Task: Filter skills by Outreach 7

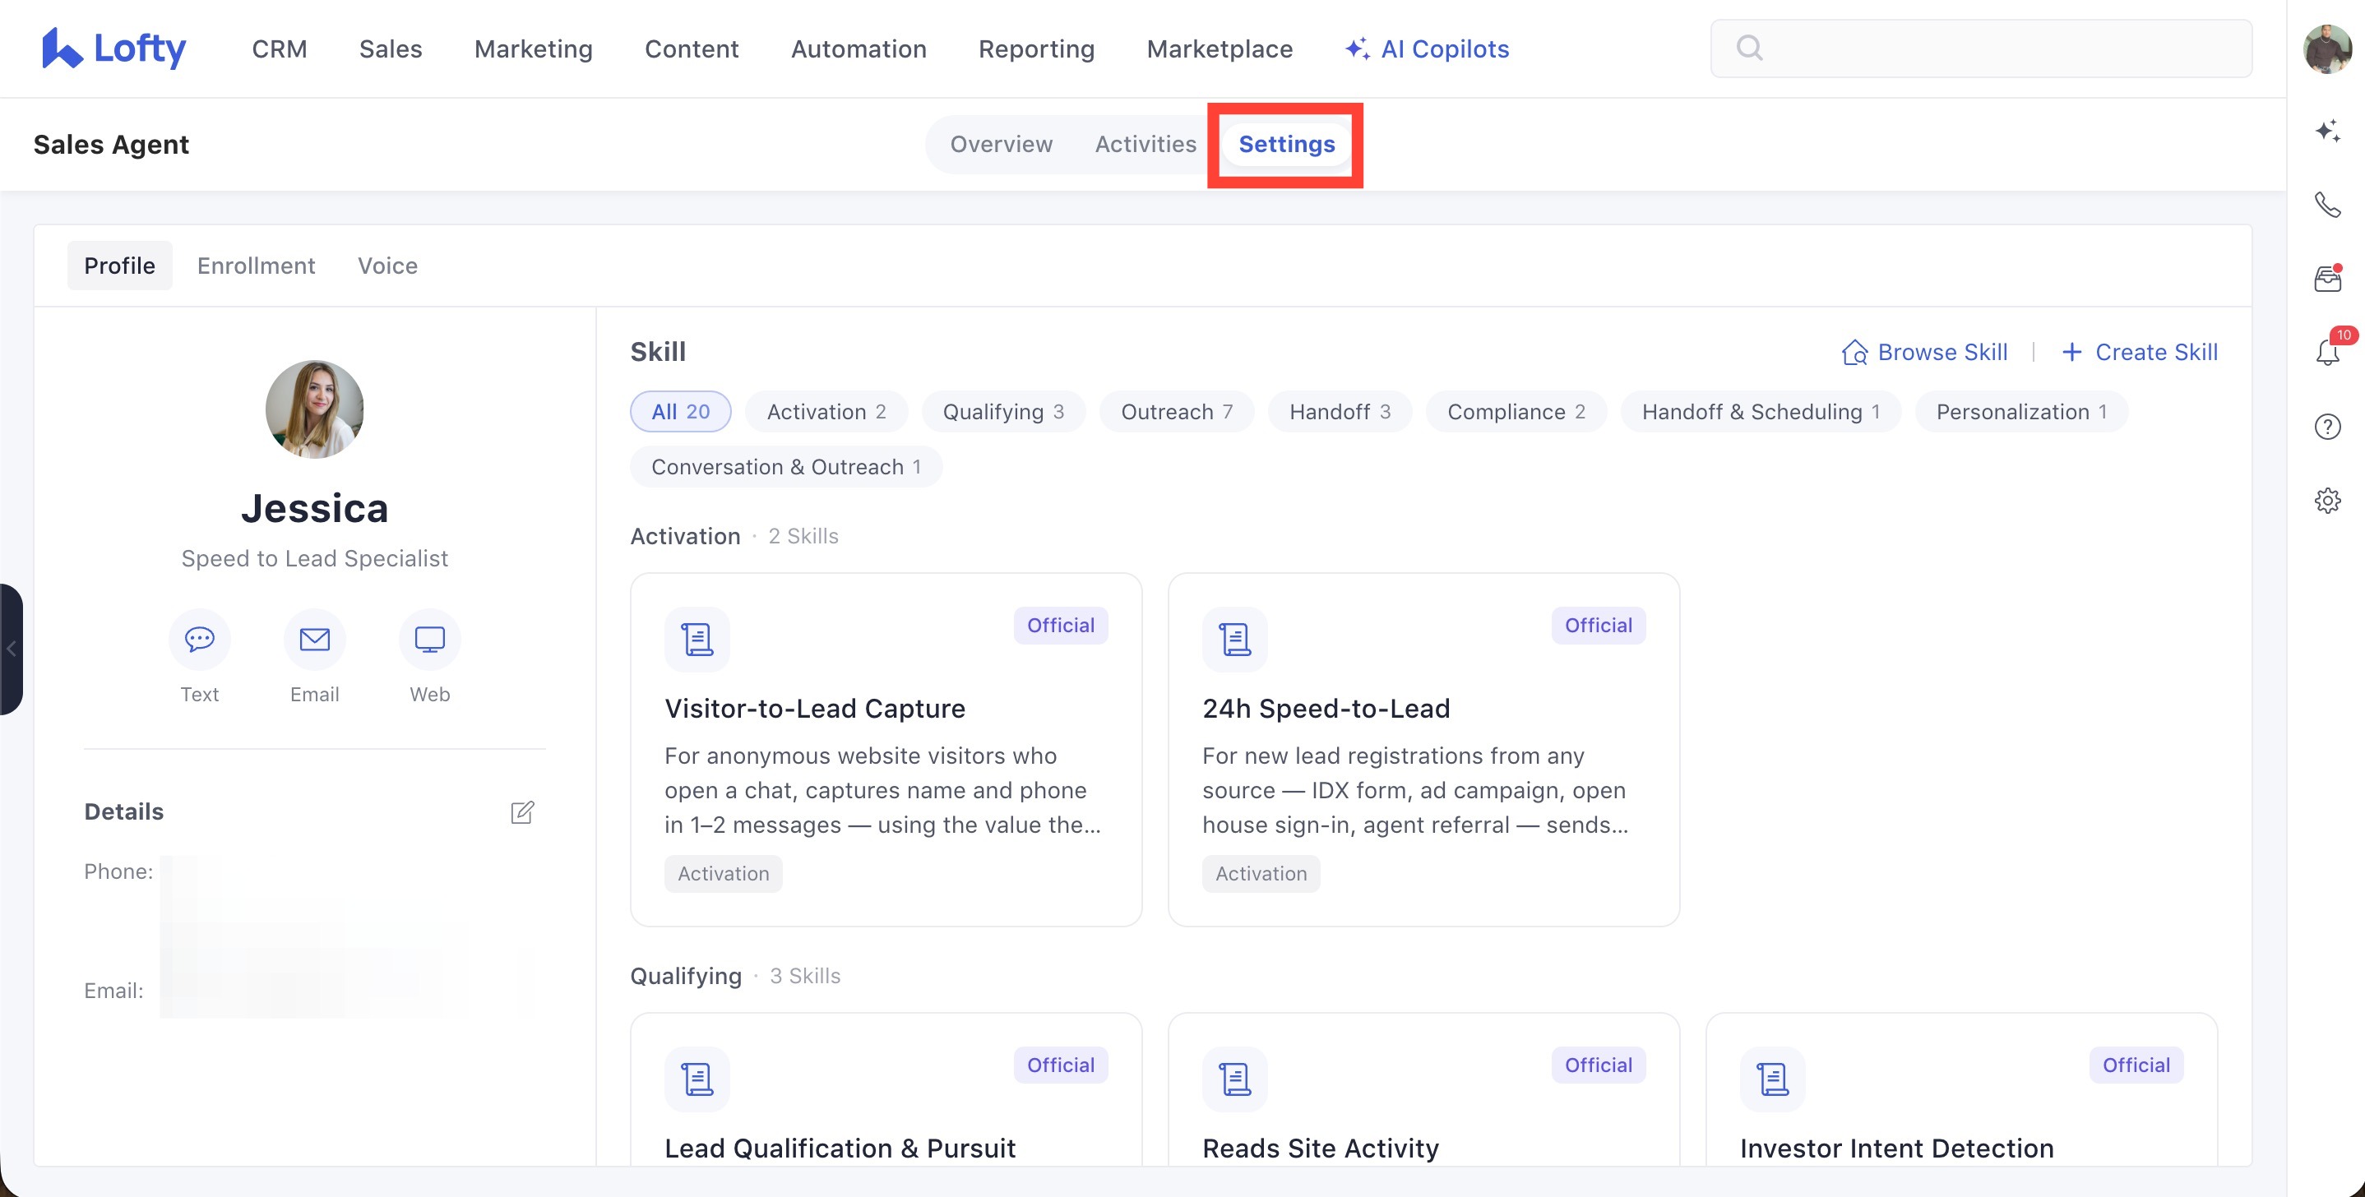Action: coord(1177,411)
